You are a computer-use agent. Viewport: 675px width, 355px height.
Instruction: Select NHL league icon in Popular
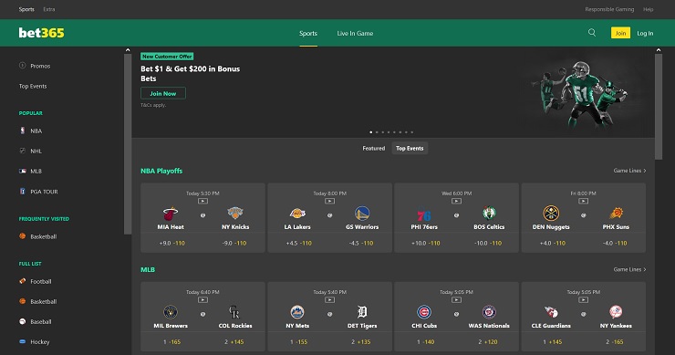coord(23,151)
